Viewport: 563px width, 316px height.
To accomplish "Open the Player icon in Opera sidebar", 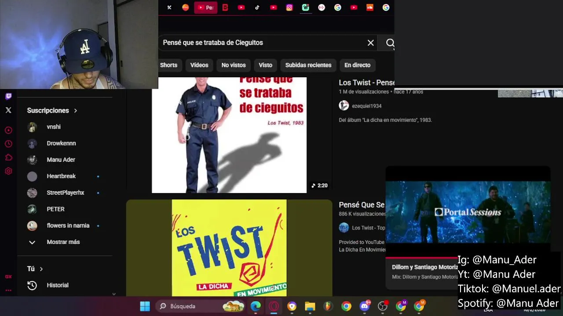I will (x=8, y=130).
